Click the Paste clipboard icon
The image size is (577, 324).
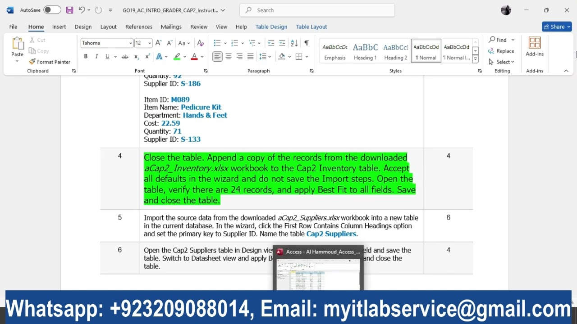(x=18, y=44)
